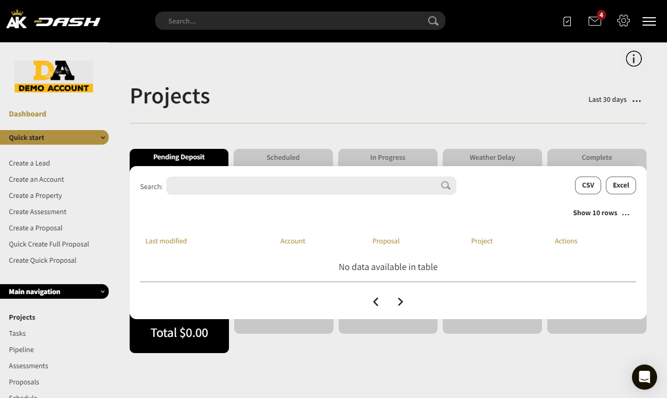Image resolution: width=667 pixels, height=398 pixels.
Task: Click the Total $0.00 card
Action: 179,333
